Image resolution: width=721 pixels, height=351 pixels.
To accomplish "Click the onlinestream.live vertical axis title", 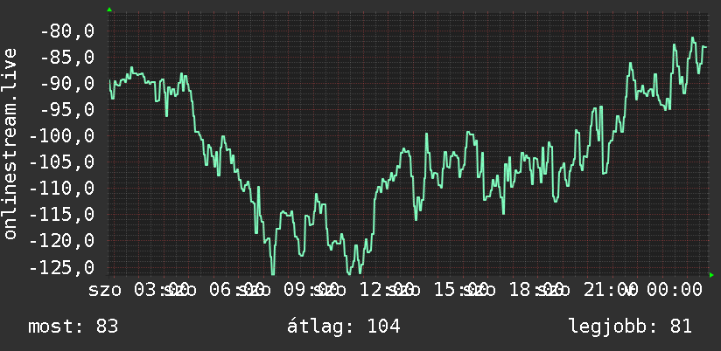I will coord(10,143).
